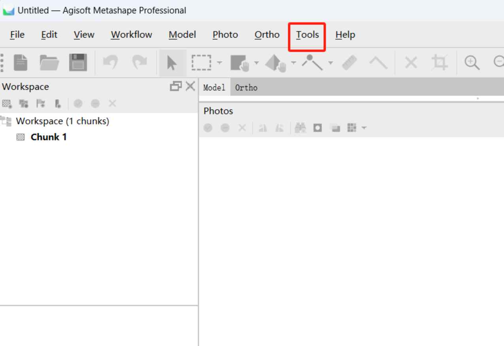
Task: Open the Workflow menu
Action: point(131,35)
